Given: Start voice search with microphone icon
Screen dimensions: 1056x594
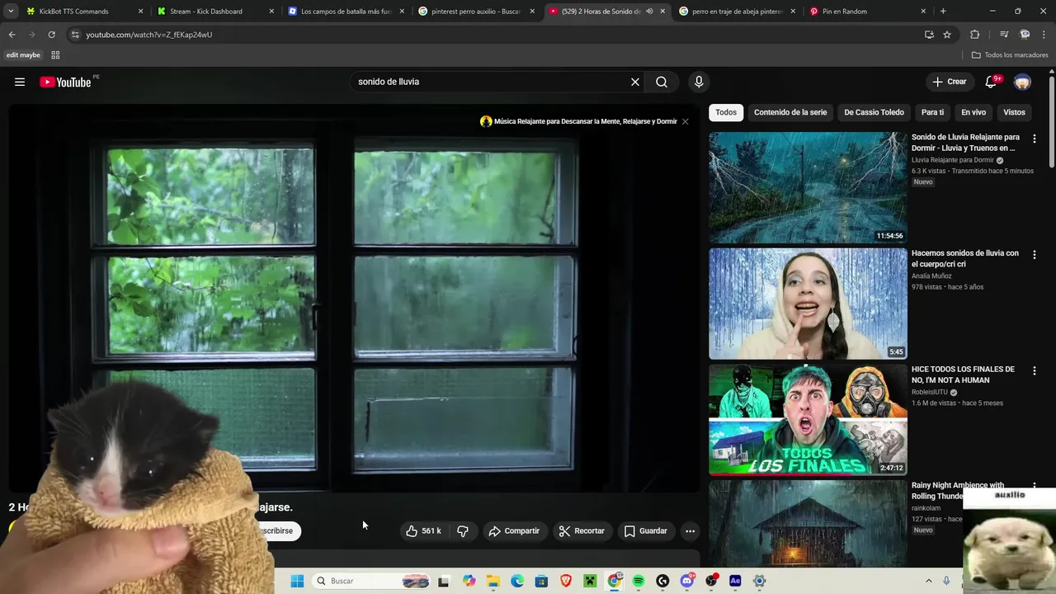Looking at the screenshot, I should (x=699, y=82).
